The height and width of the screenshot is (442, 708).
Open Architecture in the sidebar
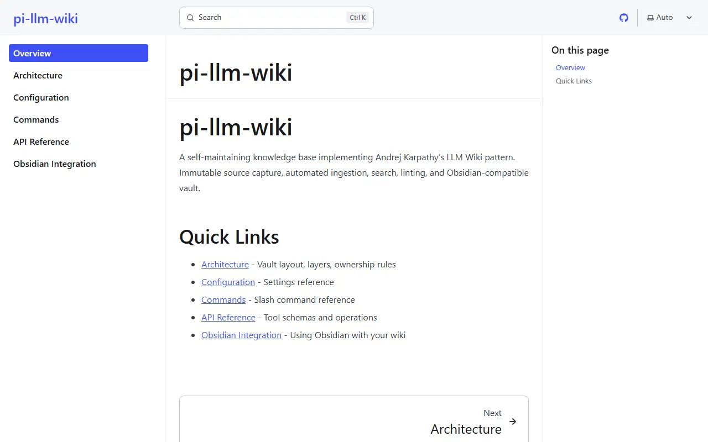[x=79, y=75]
